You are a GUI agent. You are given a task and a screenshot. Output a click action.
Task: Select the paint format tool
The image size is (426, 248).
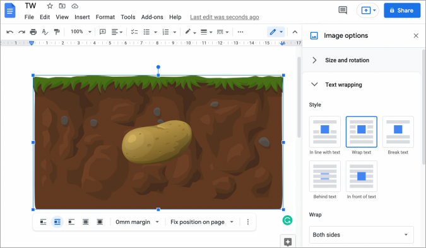(57, 32)
